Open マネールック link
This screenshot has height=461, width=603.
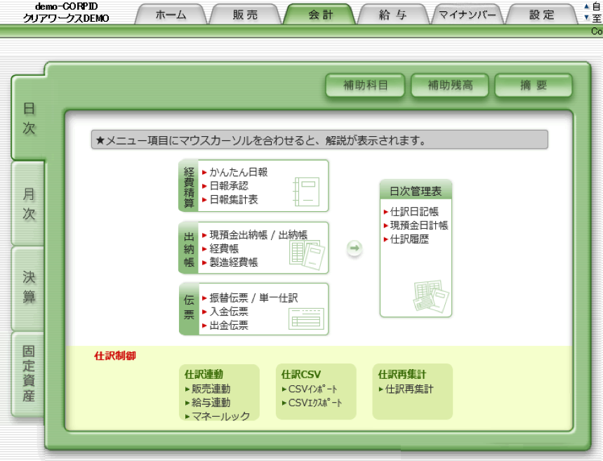(x=220, y=416)
